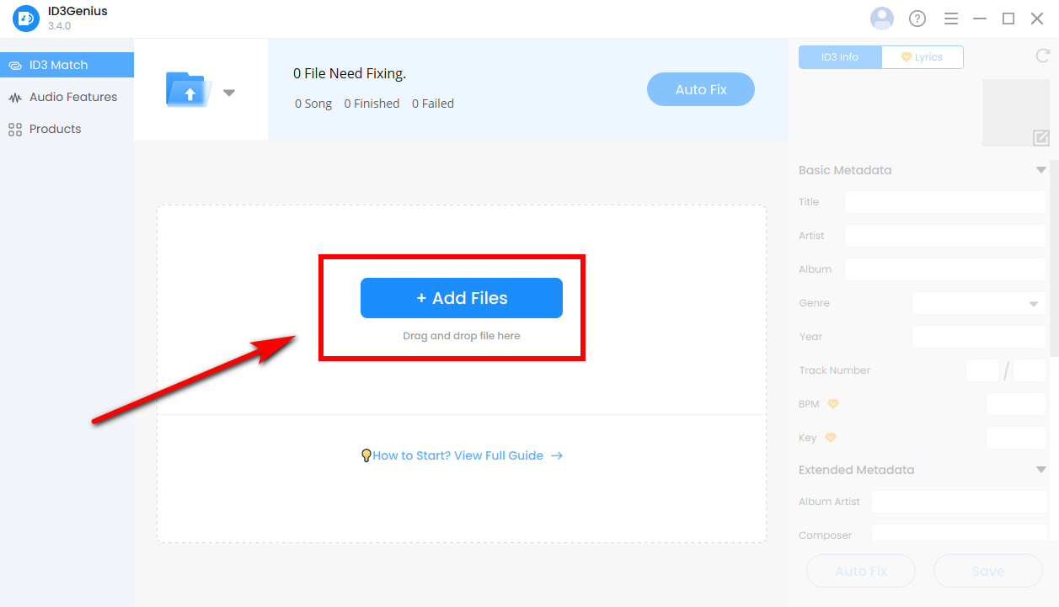Image resolution: width=1059 pixels, height=607 pixels.
Task: Open the help question mark icon
Action: point(917,19)
